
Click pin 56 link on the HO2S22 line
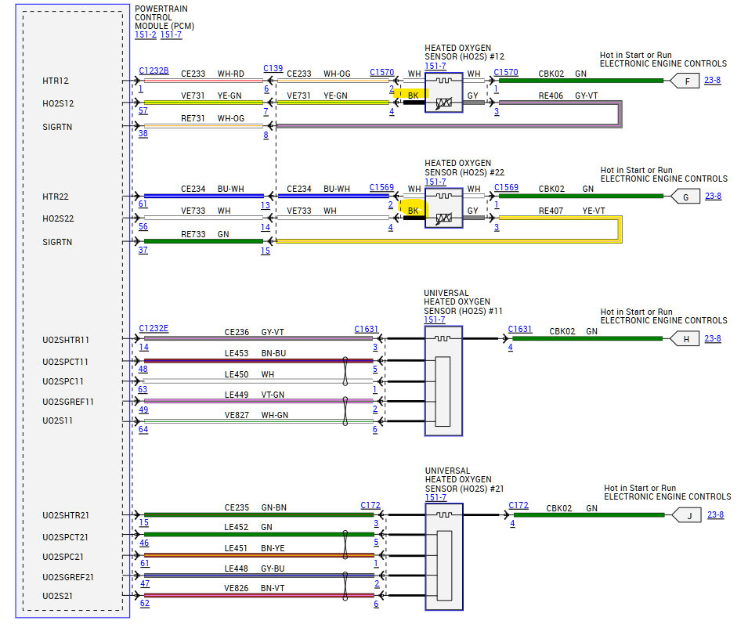[x=143, y=226]
